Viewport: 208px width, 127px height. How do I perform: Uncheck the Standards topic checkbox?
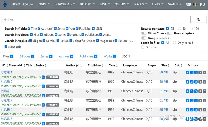(6, 47)
